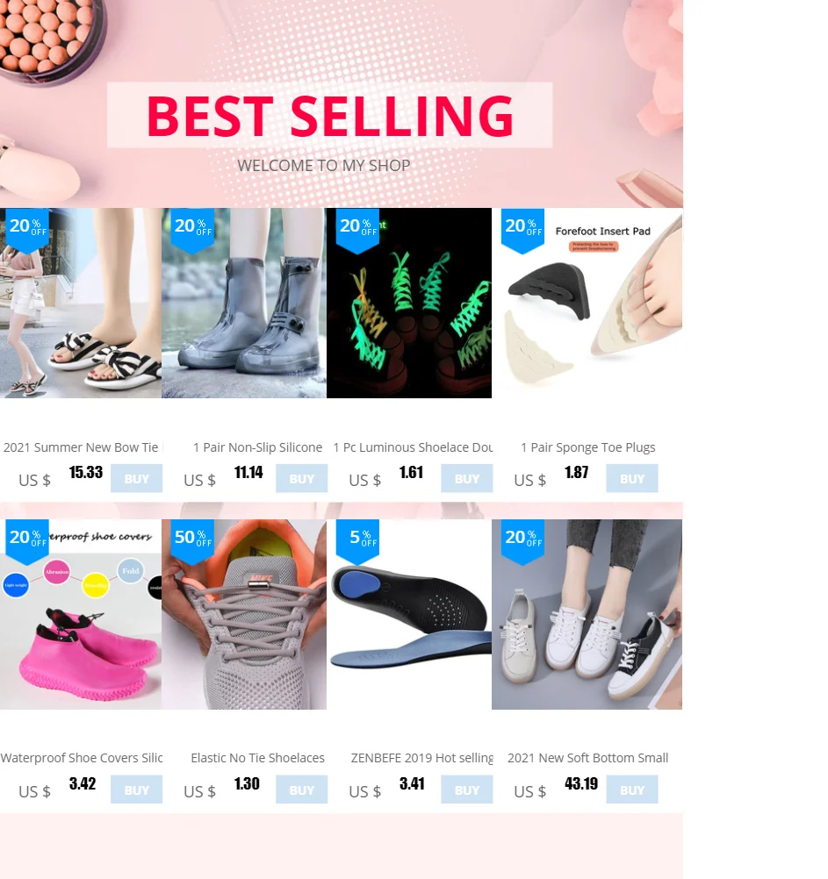Click BUY for the Luminous Shoelace

[x=467, y=478]
